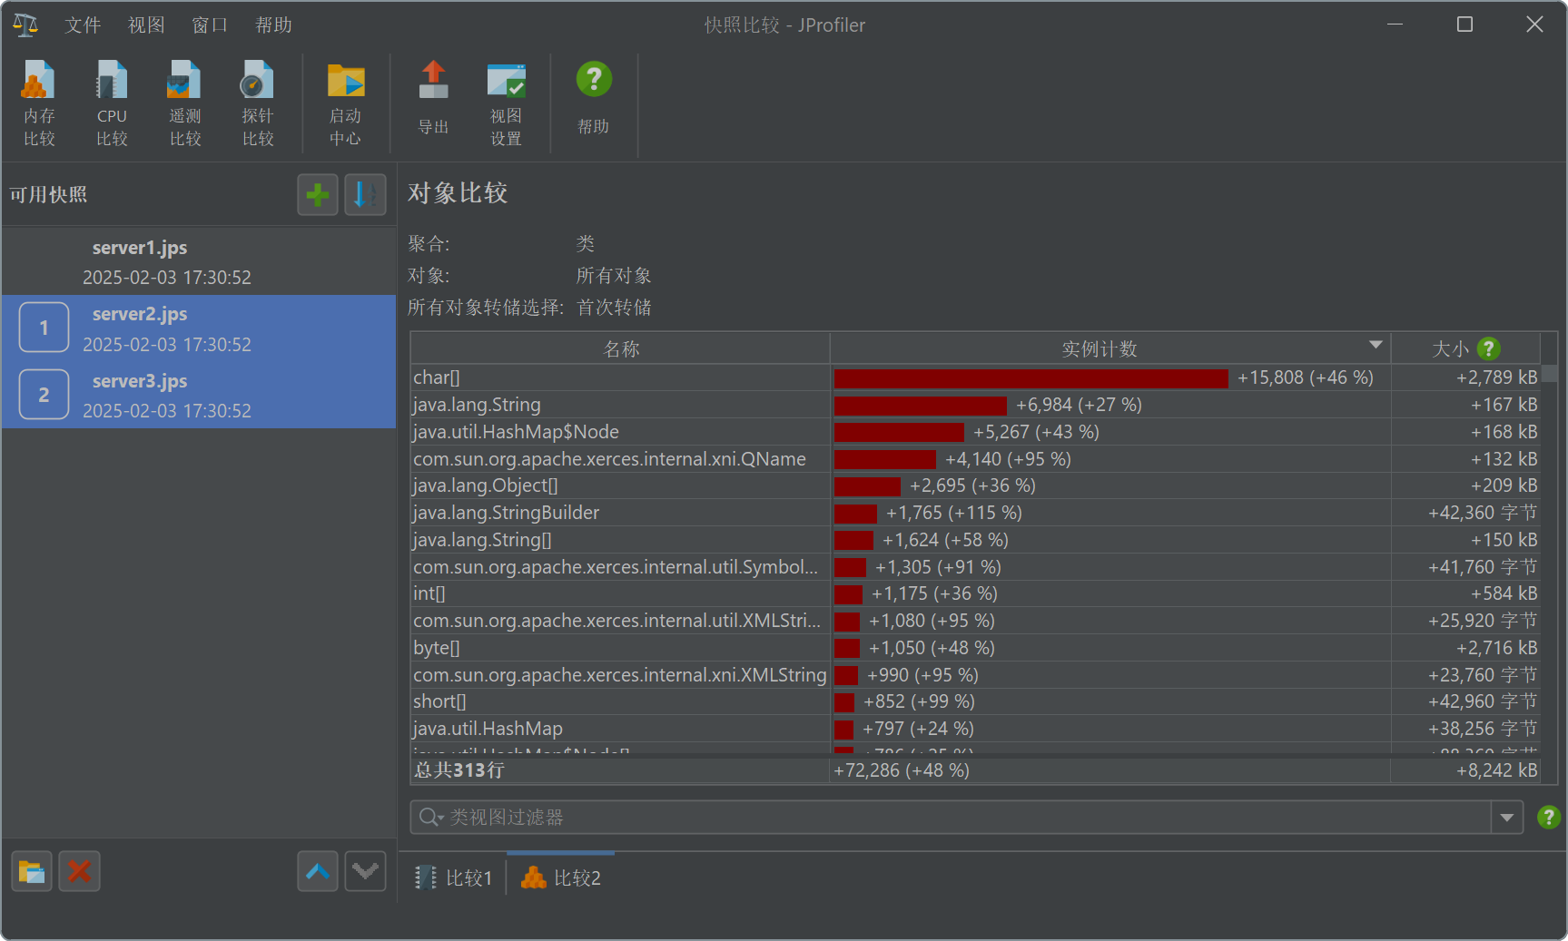Image resolution: width=1568 pixels, height=941 pixels.
Task: Click the table's vertical scrollbar thumb
Action: click(x=1550, y=373)
